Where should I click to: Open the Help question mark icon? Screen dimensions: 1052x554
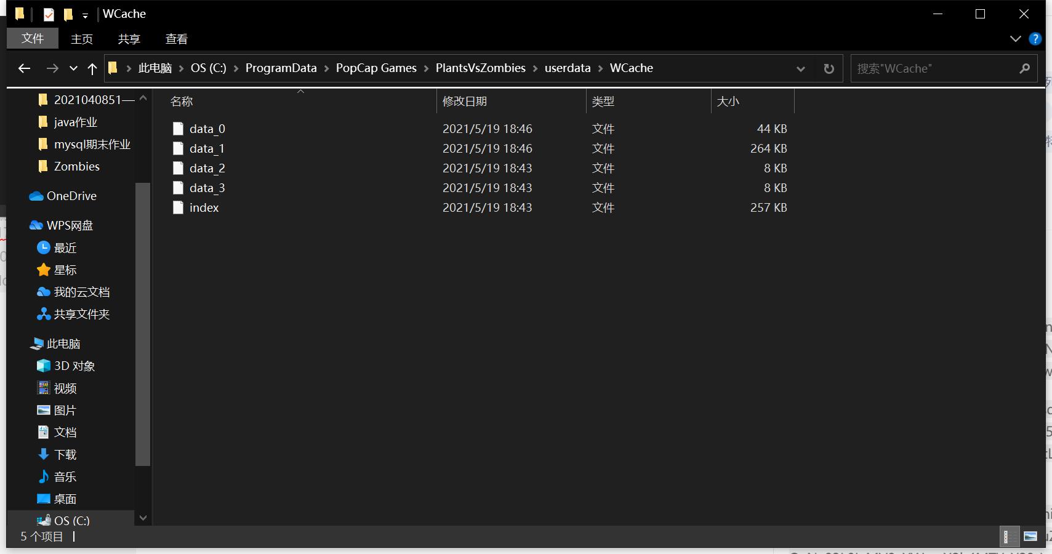(1035, 39)
